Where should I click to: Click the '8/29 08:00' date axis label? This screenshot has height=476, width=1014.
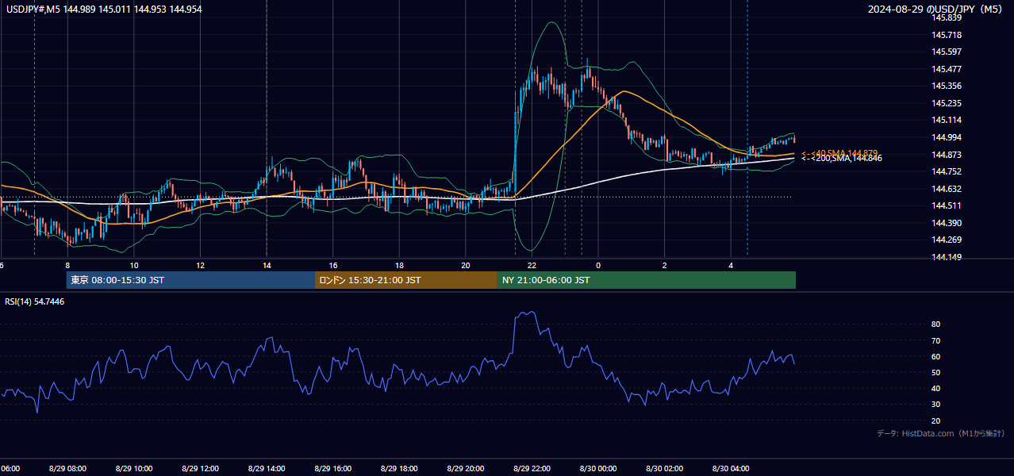[x=67, y=469]
